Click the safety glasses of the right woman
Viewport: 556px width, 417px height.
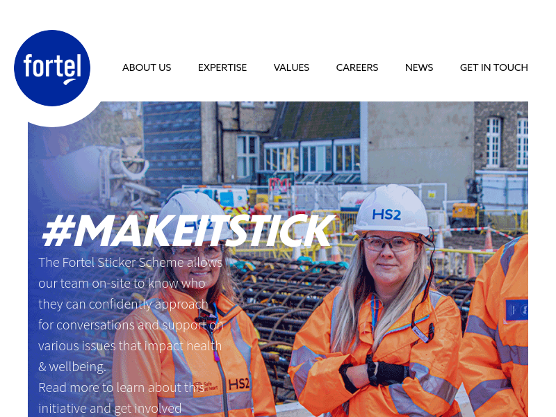pyautogui.click(x=389, y=244)
